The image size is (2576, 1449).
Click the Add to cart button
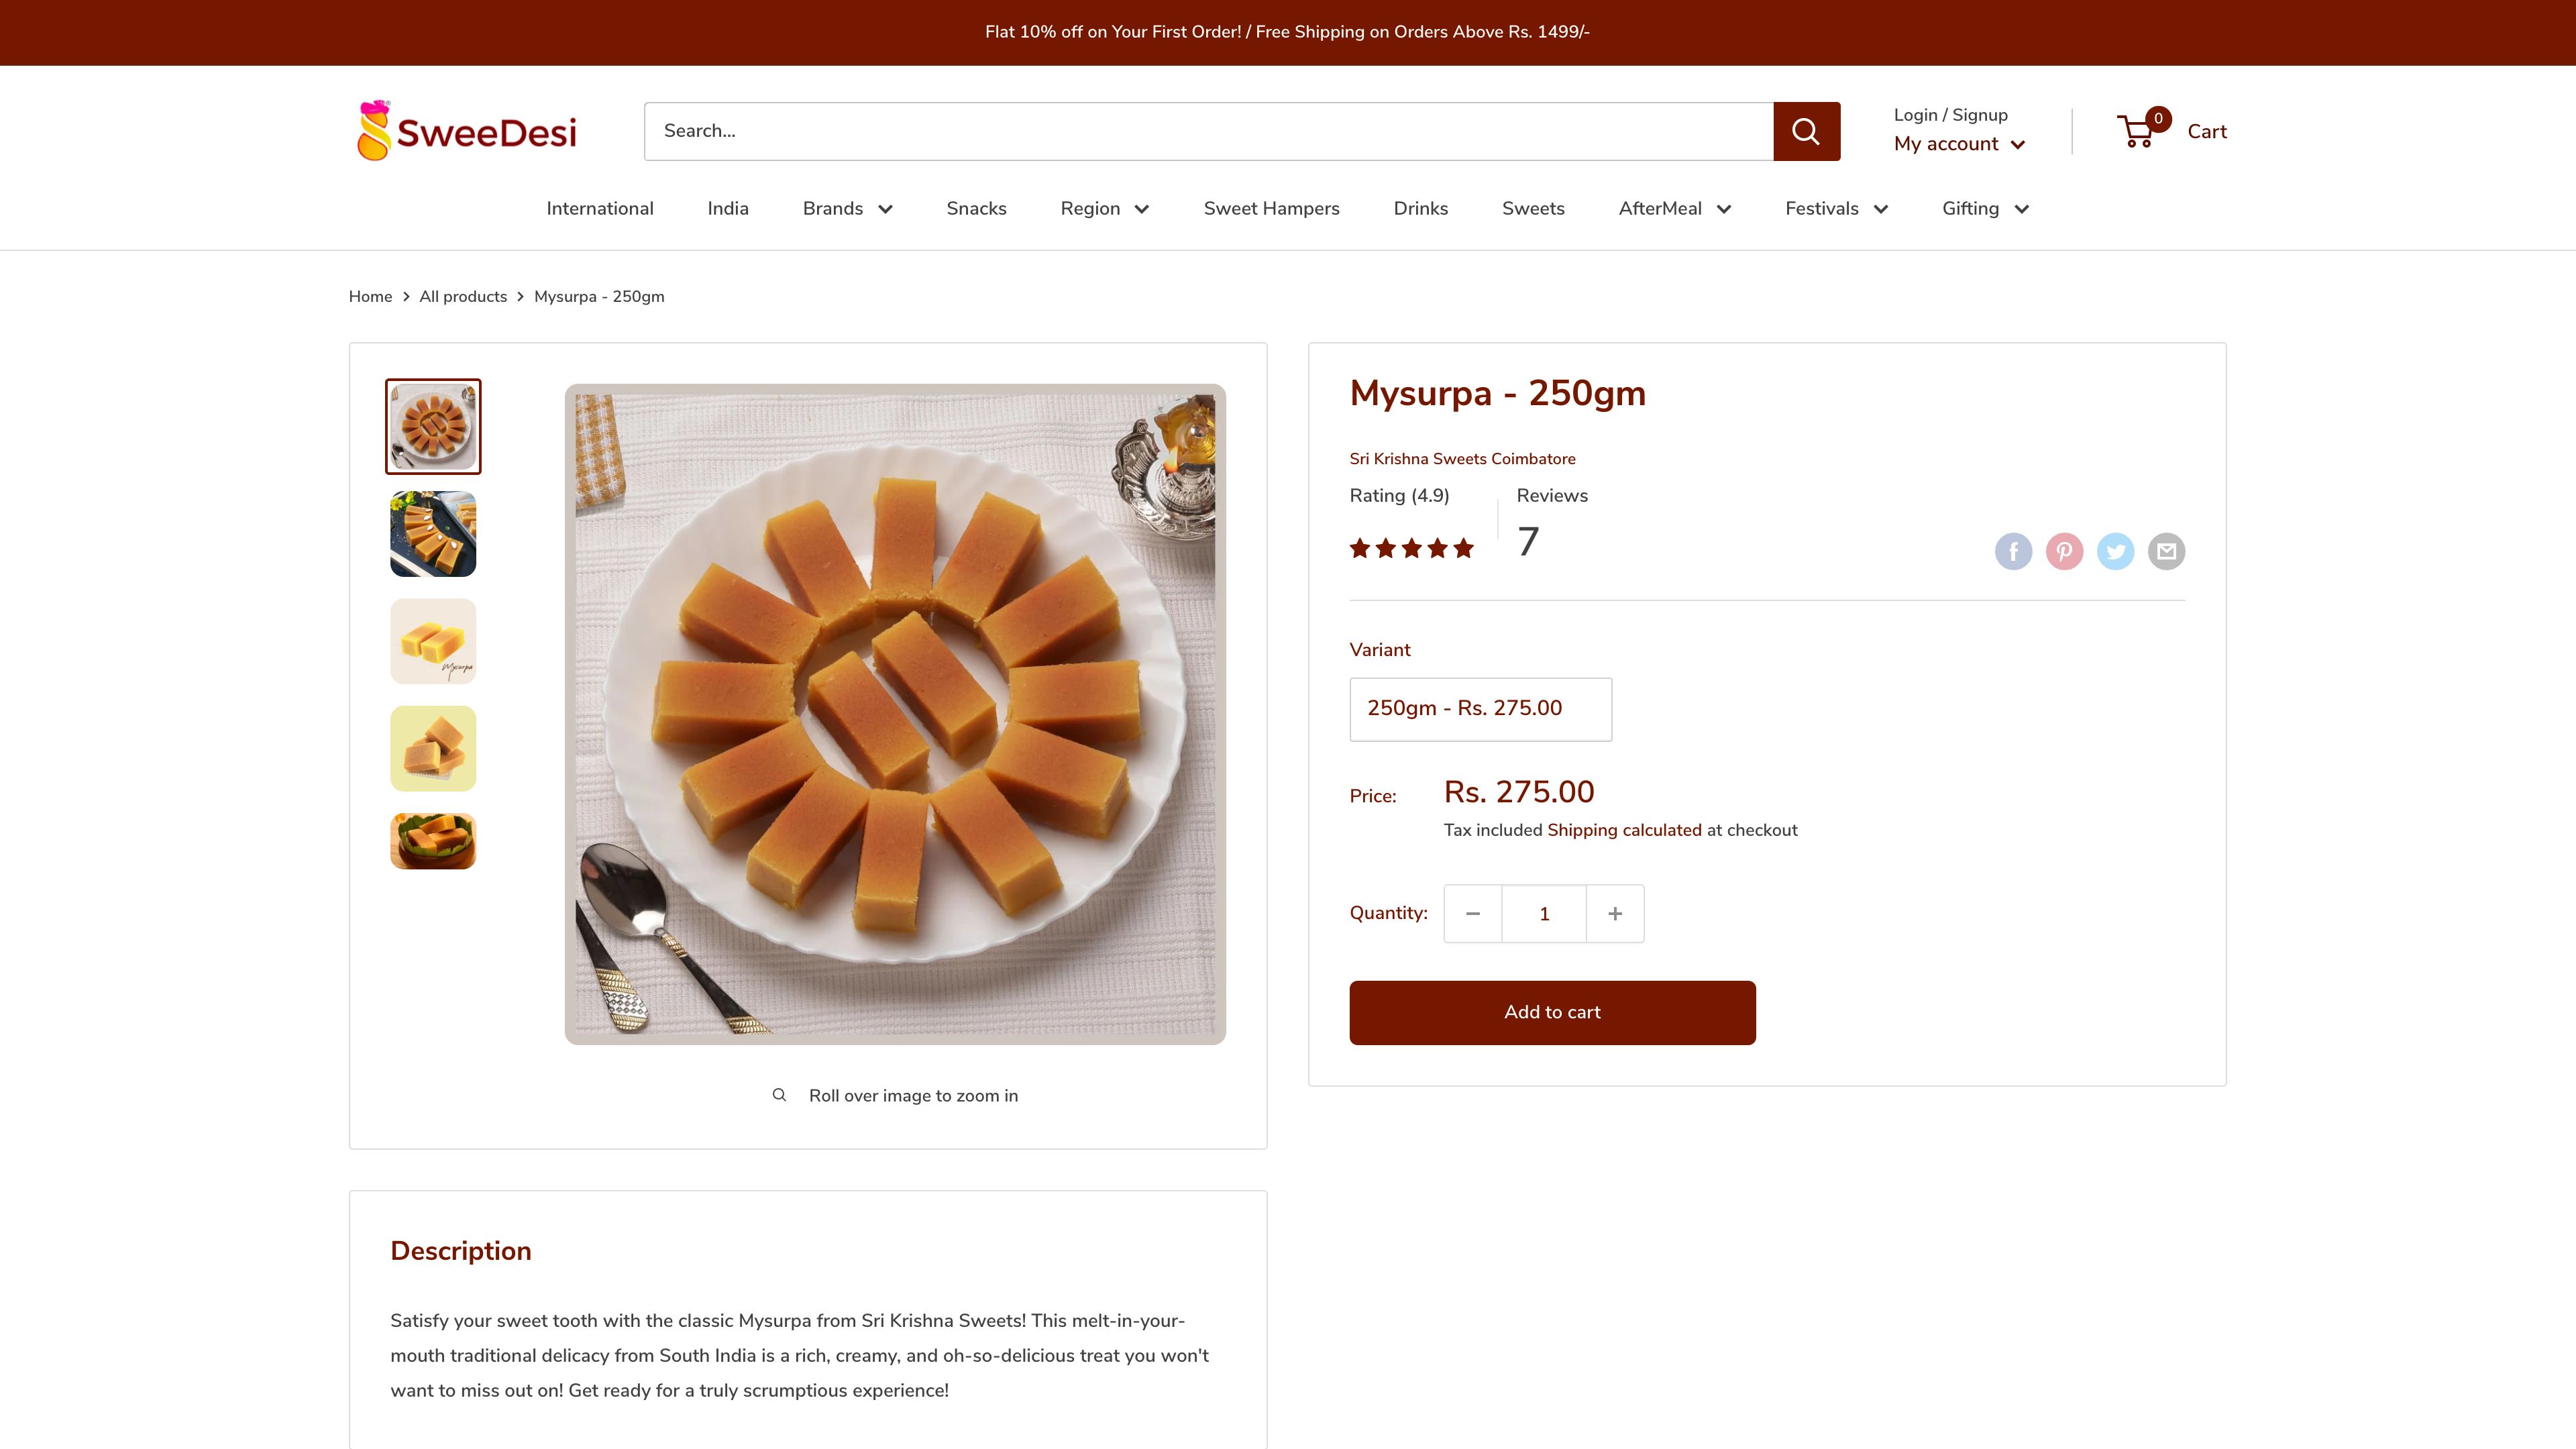pyautogui.click(x=1551, y=1012)
